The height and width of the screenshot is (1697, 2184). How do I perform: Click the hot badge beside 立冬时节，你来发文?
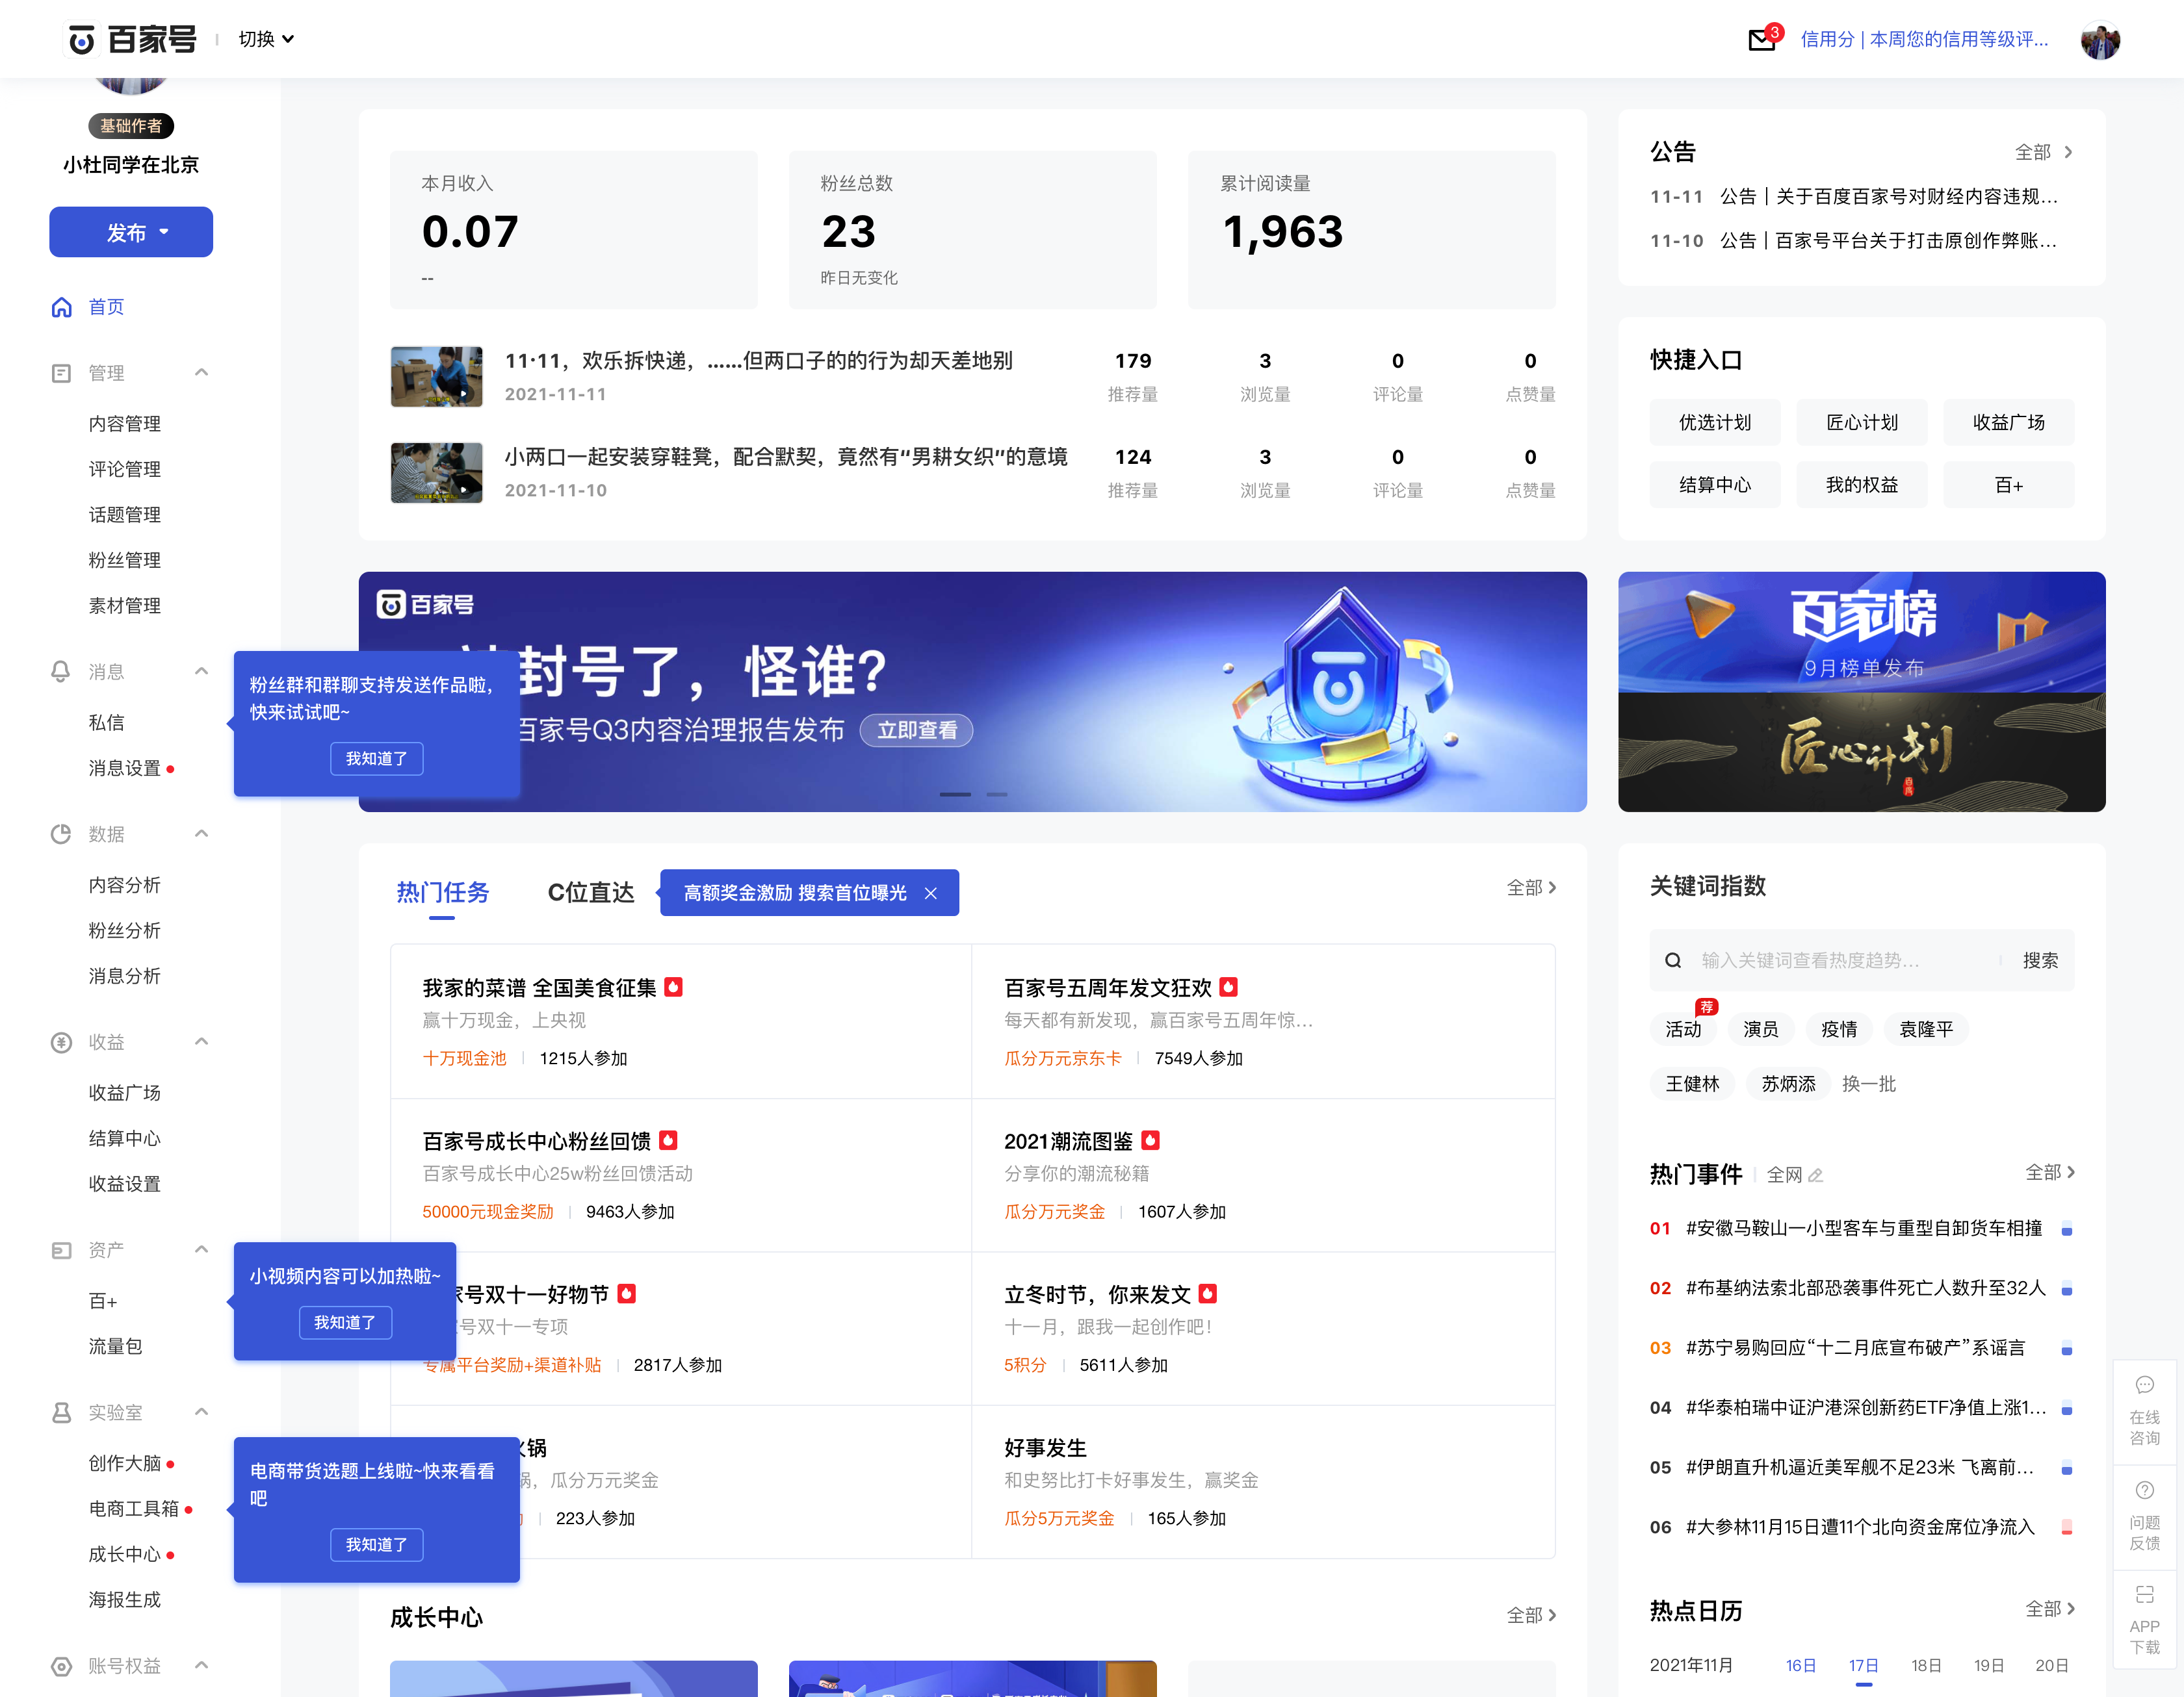click(x=1208, y=1294)
